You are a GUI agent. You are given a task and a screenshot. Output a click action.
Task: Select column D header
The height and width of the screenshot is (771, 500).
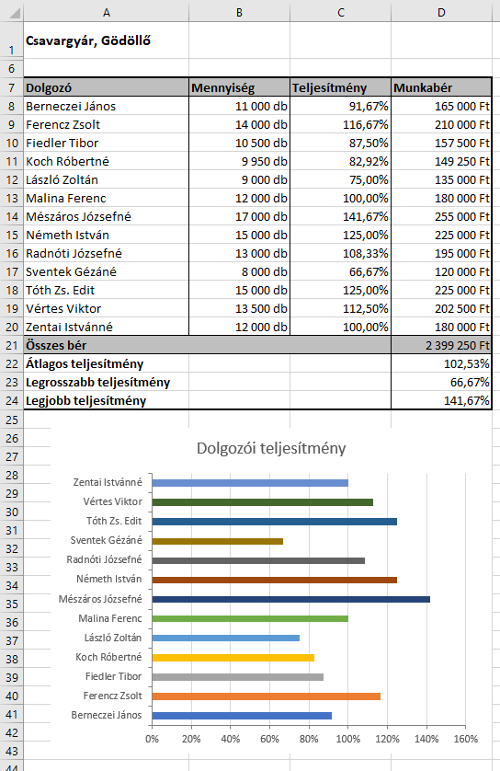click(441, 12)
